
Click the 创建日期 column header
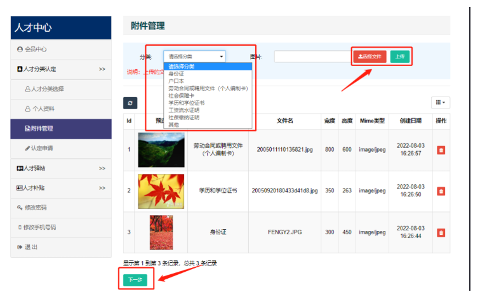(x=411, y=121)
